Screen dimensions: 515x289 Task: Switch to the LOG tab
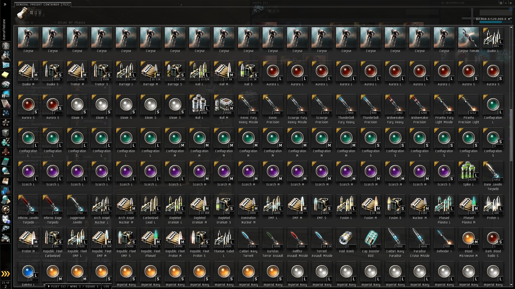pos(106,286)
